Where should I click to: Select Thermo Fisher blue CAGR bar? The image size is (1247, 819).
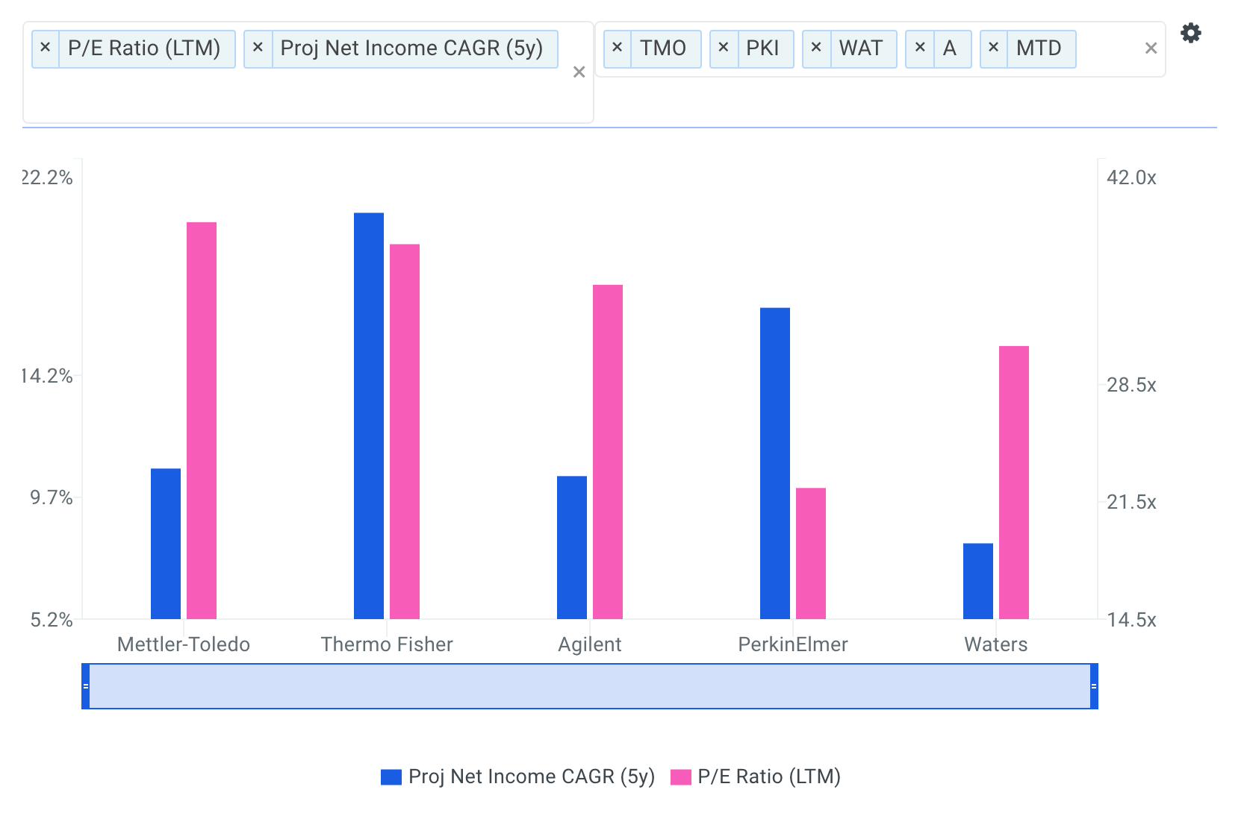(x=369, y=416)
